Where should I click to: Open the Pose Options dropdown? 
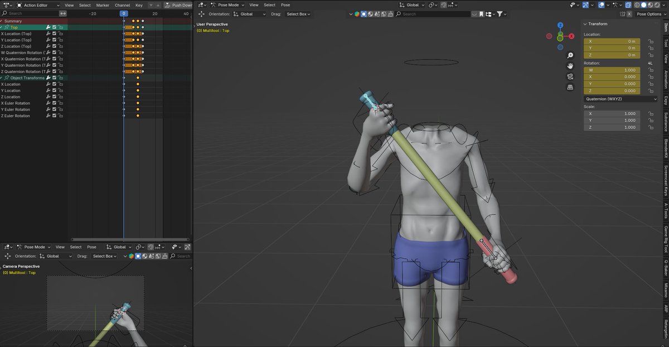tap(651, 14)
